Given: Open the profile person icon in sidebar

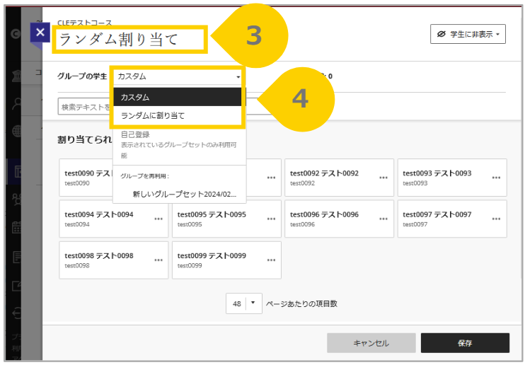Looking at the screenshot, I should tap(16, 104).
